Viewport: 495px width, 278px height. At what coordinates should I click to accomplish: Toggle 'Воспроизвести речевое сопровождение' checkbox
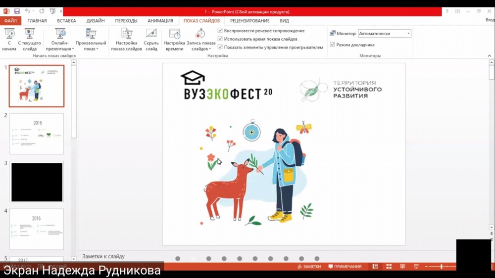tap(220, 31)
